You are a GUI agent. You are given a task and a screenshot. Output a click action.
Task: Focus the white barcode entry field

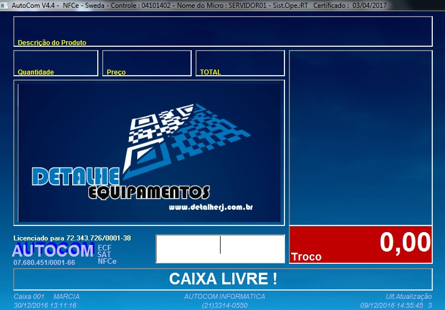click(x=220, y=249)
